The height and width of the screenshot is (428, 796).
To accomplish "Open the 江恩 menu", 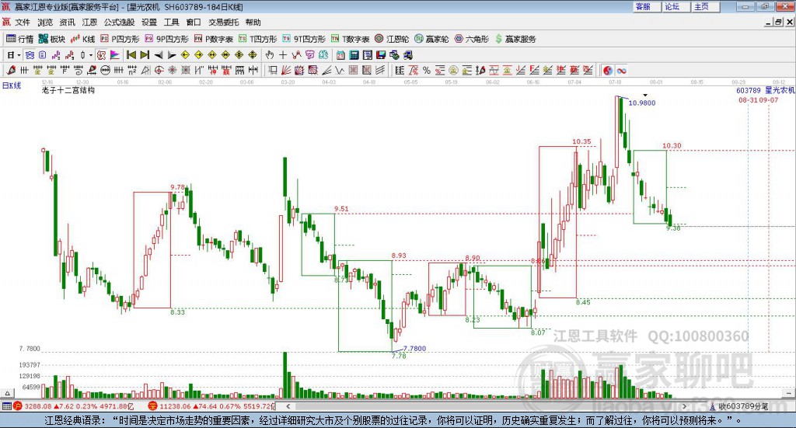I will [x=89, y=23].
